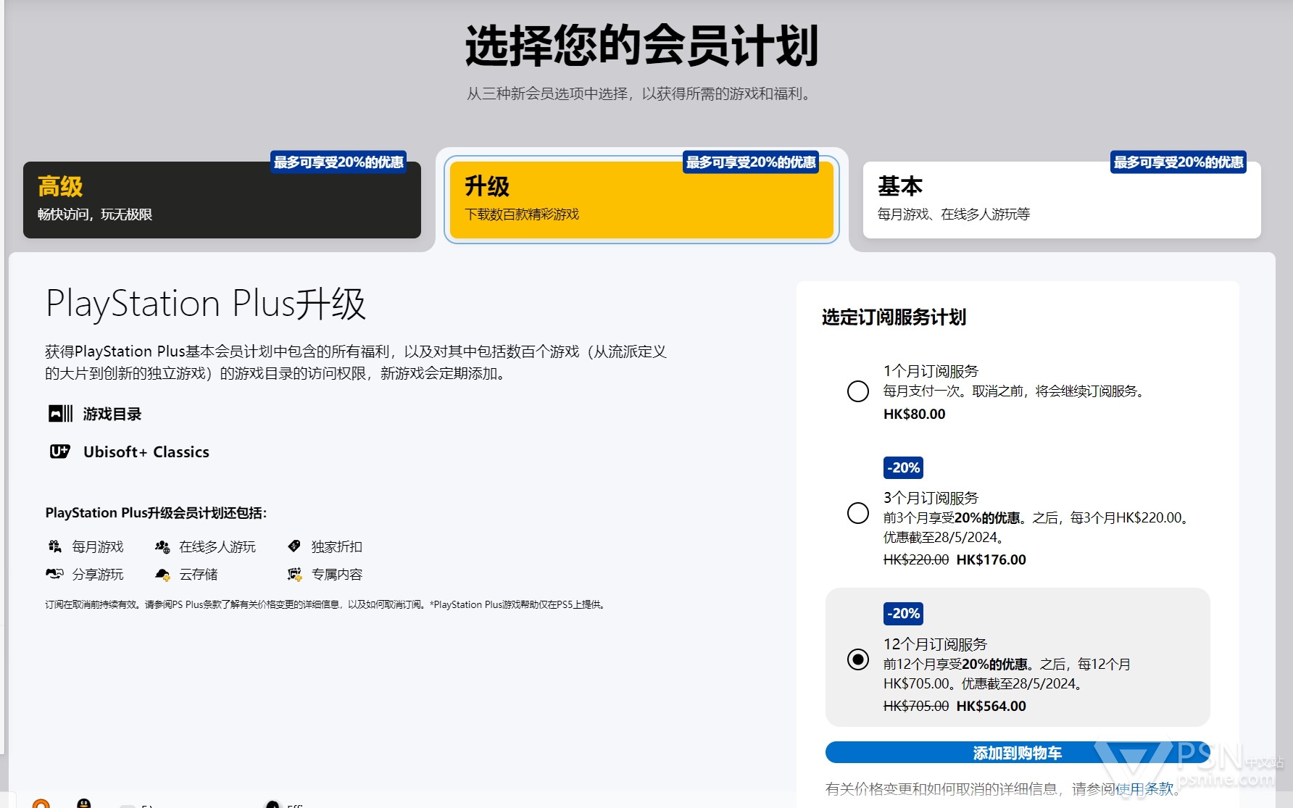The width and height of the screenshot is (1293, 808).
Task: Click the 添加到购物车 button
Action: [x=1018, y=752]
